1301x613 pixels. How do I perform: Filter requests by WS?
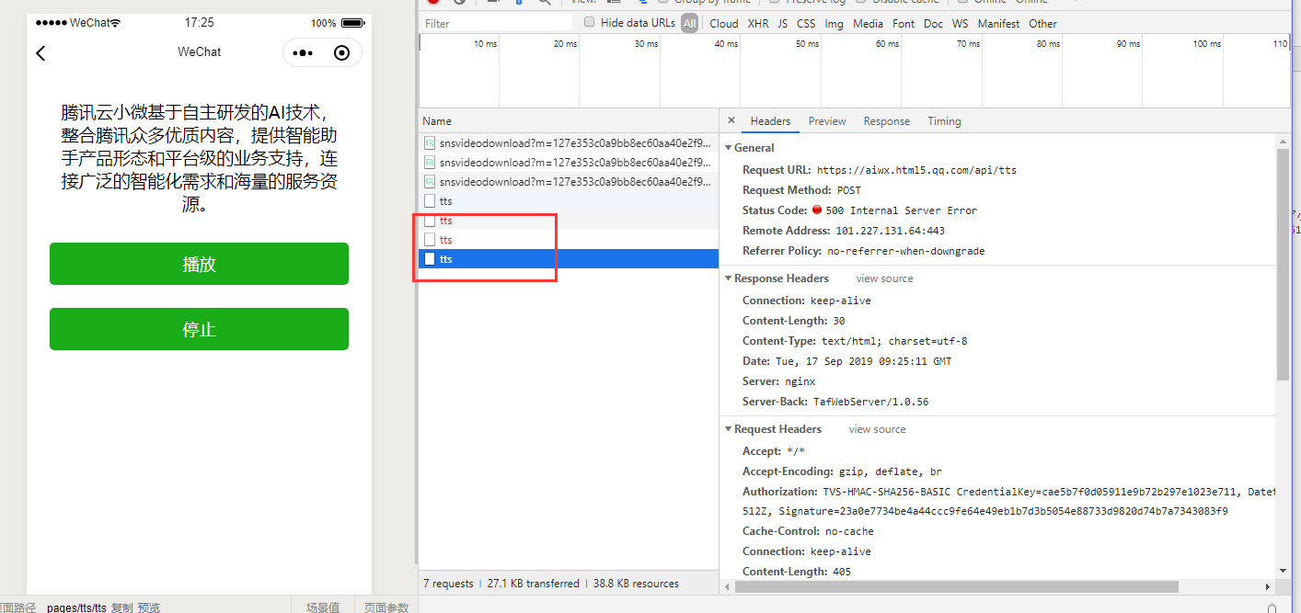click(961, 23)
